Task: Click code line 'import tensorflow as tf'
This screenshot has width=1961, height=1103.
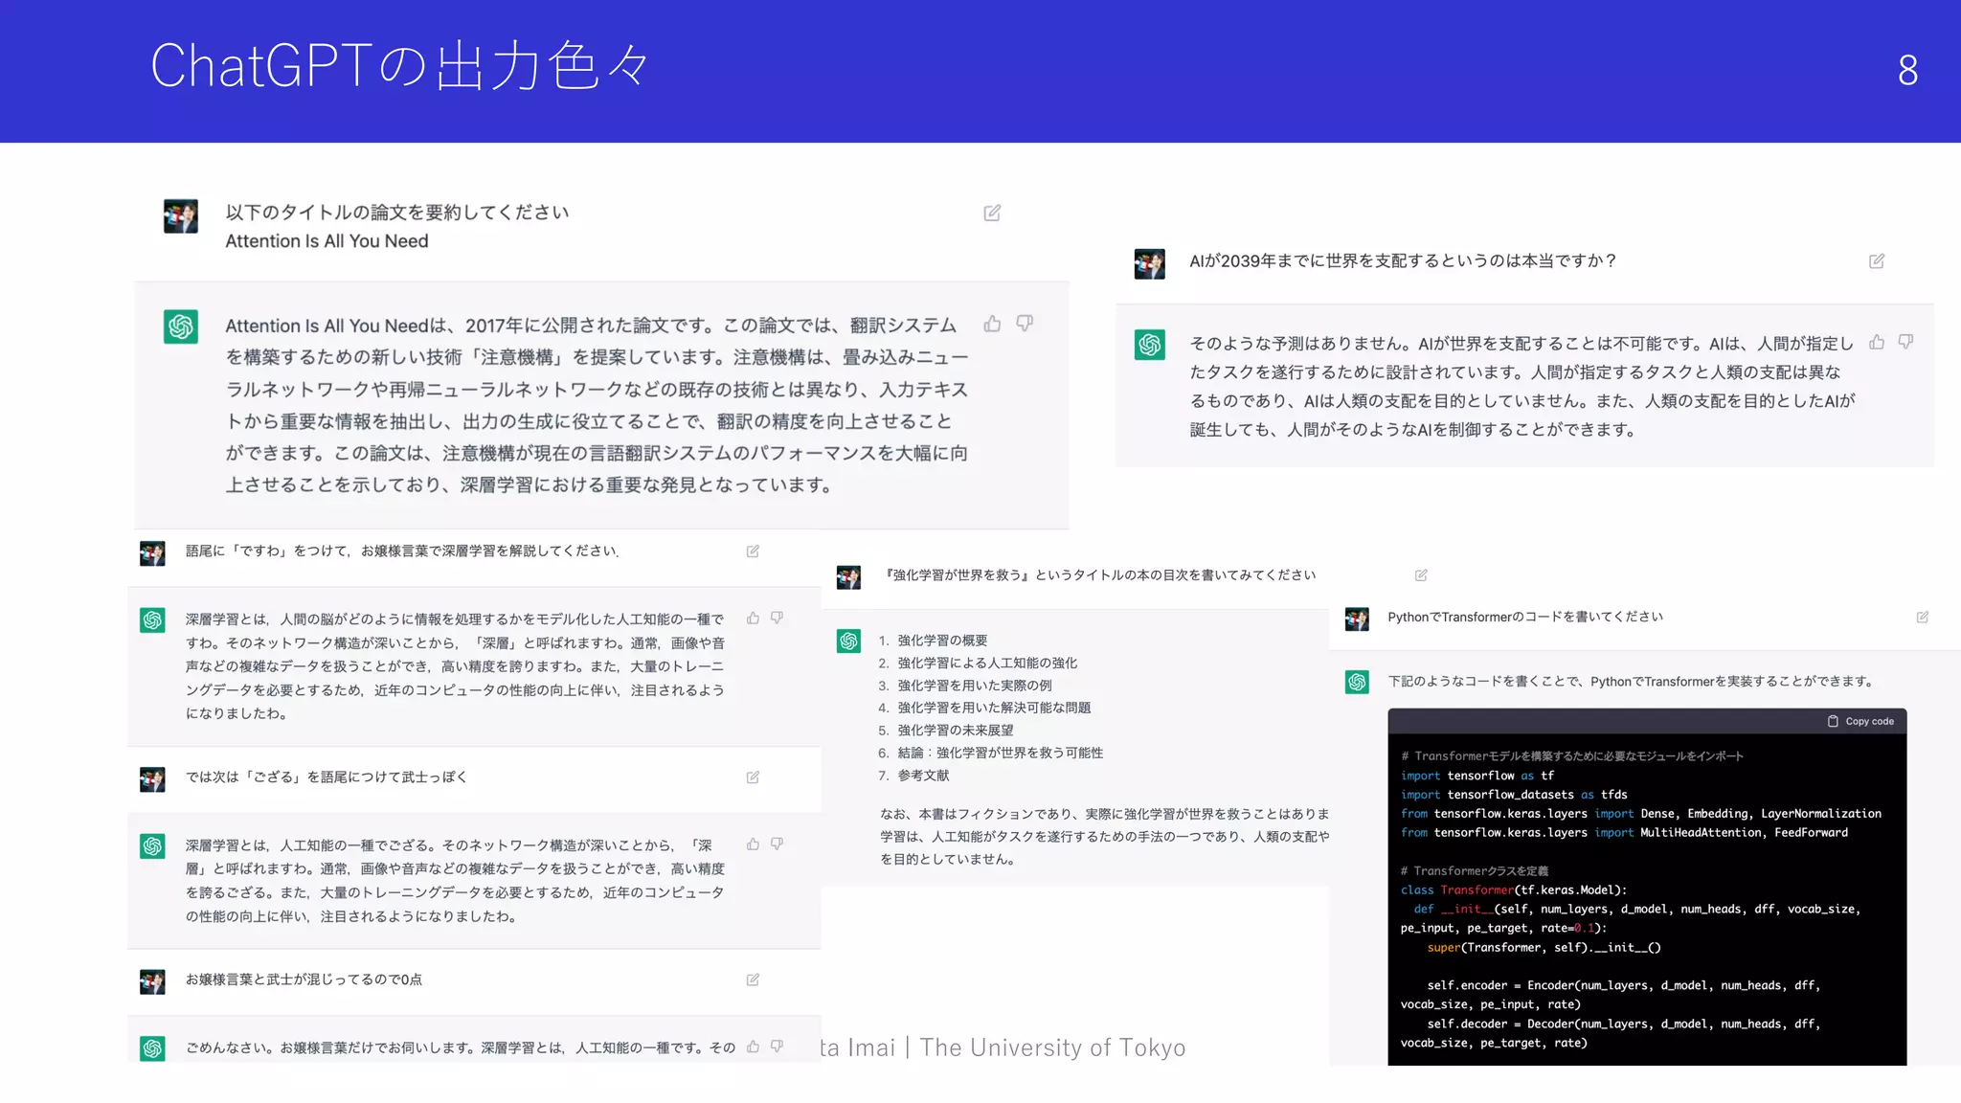Action: coord(1477,776)
